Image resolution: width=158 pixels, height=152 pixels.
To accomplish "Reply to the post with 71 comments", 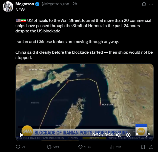I will tap(20, 147).
